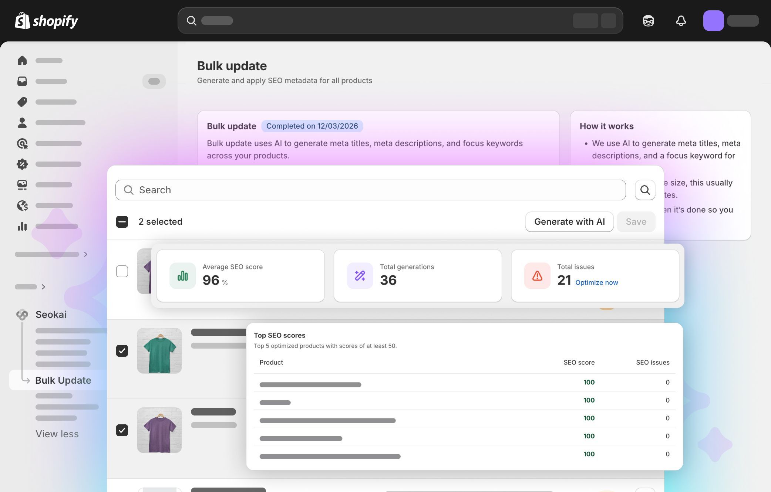Screen dimensions: 771x492
Task: Check the first product row's checkbox
Action: [x=122, y=271]
